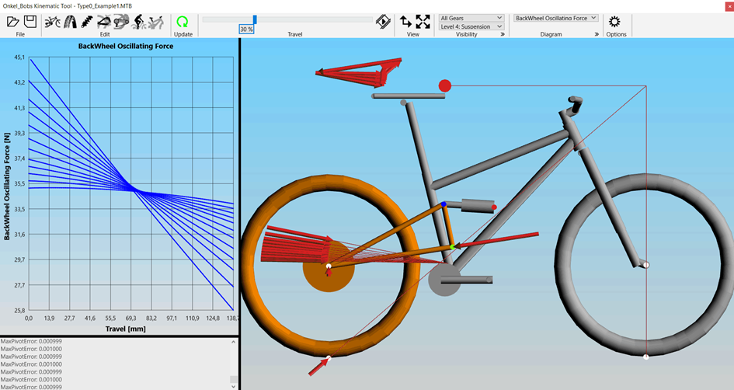
Task: Click the view axes orientation icon
Action: (405, 22)
